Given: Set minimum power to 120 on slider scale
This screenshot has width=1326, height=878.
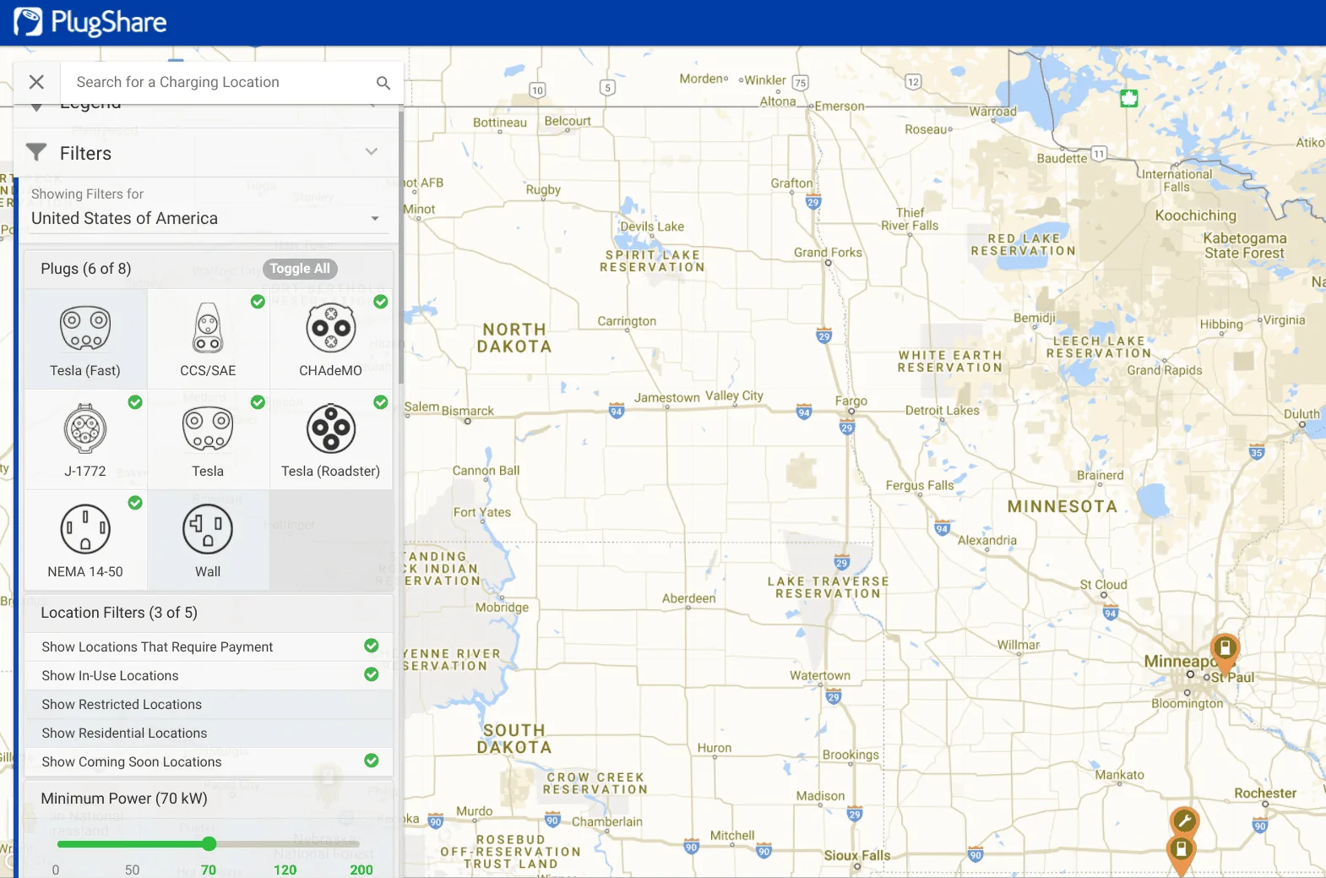Looking at the screenshot, I should pyautogui.click(x=285, y=870).
